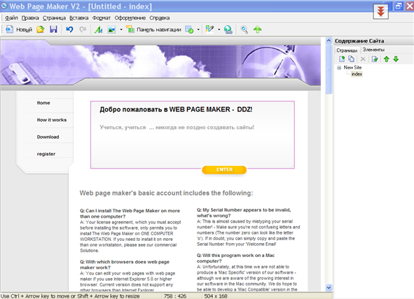Select the Mac computer question text

235,258
